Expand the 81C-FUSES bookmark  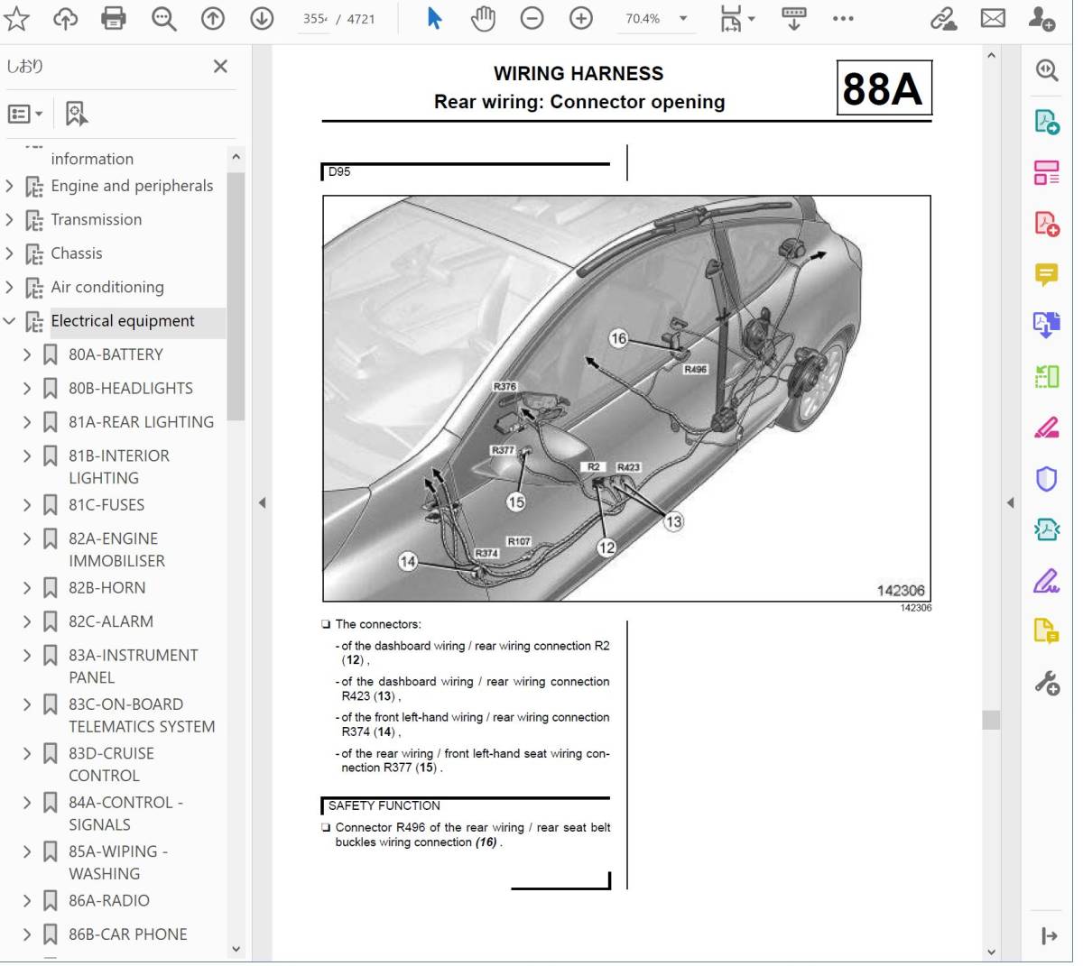(27, 505)
